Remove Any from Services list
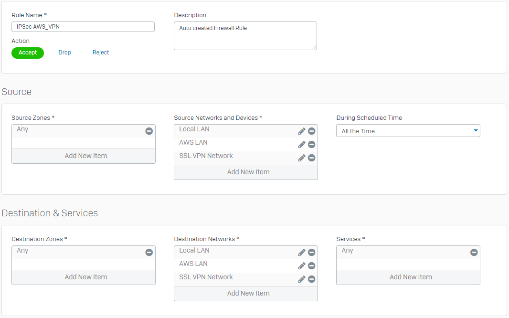The height and width of the screenshot is (318, 509). tap(474, 253)
